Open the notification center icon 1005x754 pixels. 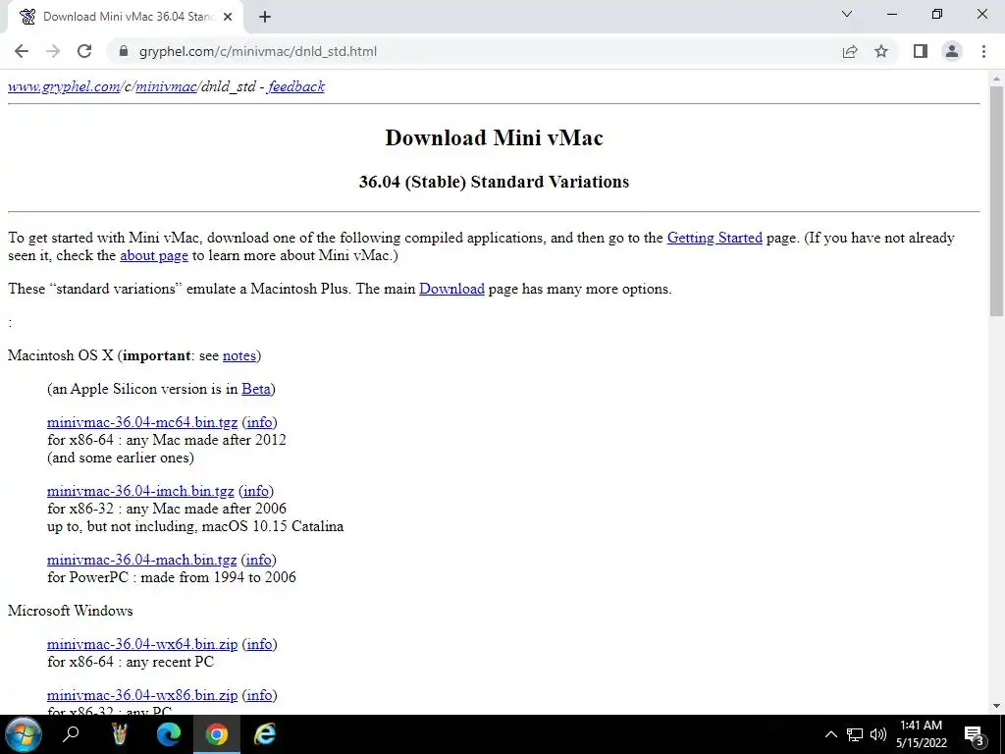pyautogui.click(x=975, y=735)
